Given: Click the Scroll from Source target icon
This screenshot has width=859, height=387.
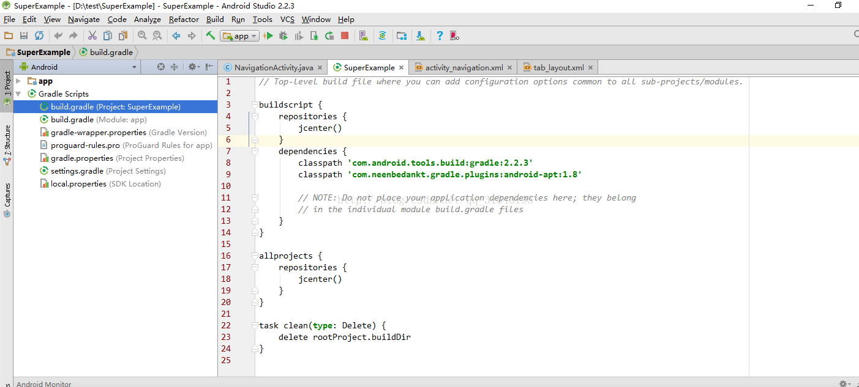Looking at the screenshot, I should (161, 67).
